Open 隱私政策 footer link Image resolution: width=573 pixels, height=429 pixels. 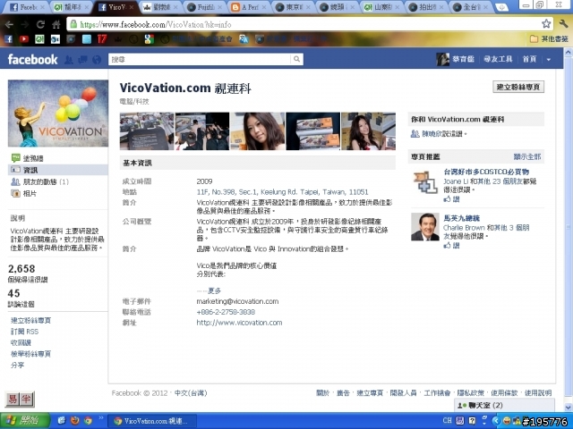471,393
